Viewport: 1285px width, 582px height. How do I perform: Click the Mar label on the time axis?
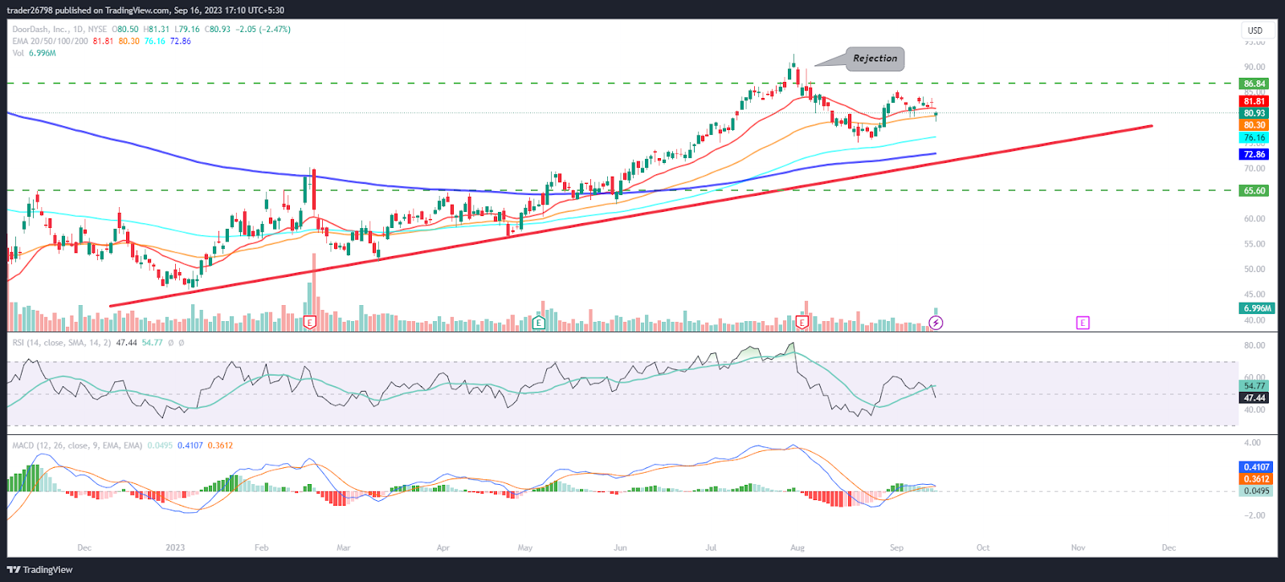pyautogui.click(x=344, y=548)
